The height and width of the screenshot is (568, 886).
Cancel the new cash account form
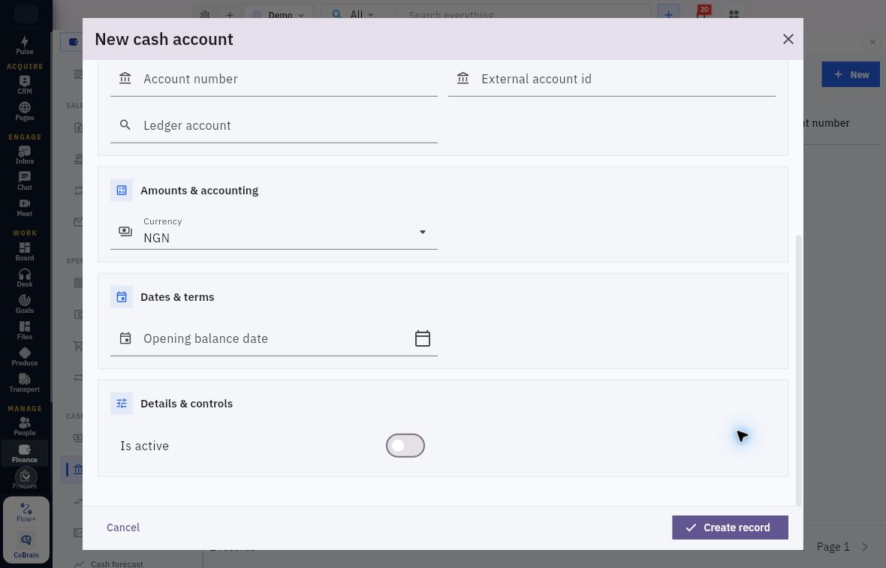(123, 527)
